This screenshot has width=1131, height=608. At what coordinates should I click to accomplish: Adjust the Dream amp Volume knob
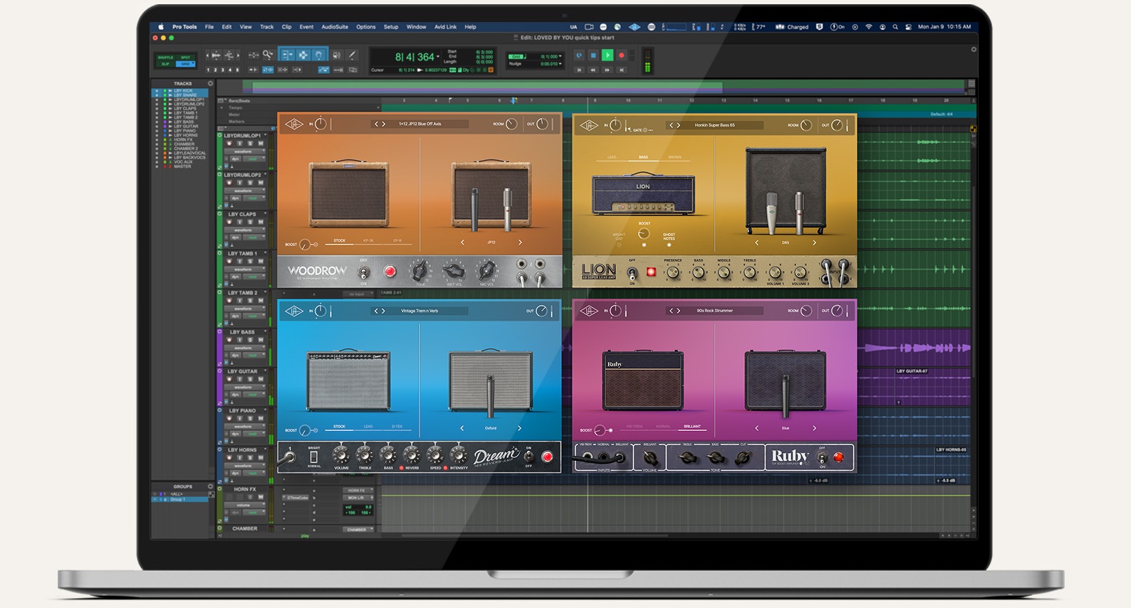tap(341, 456)
